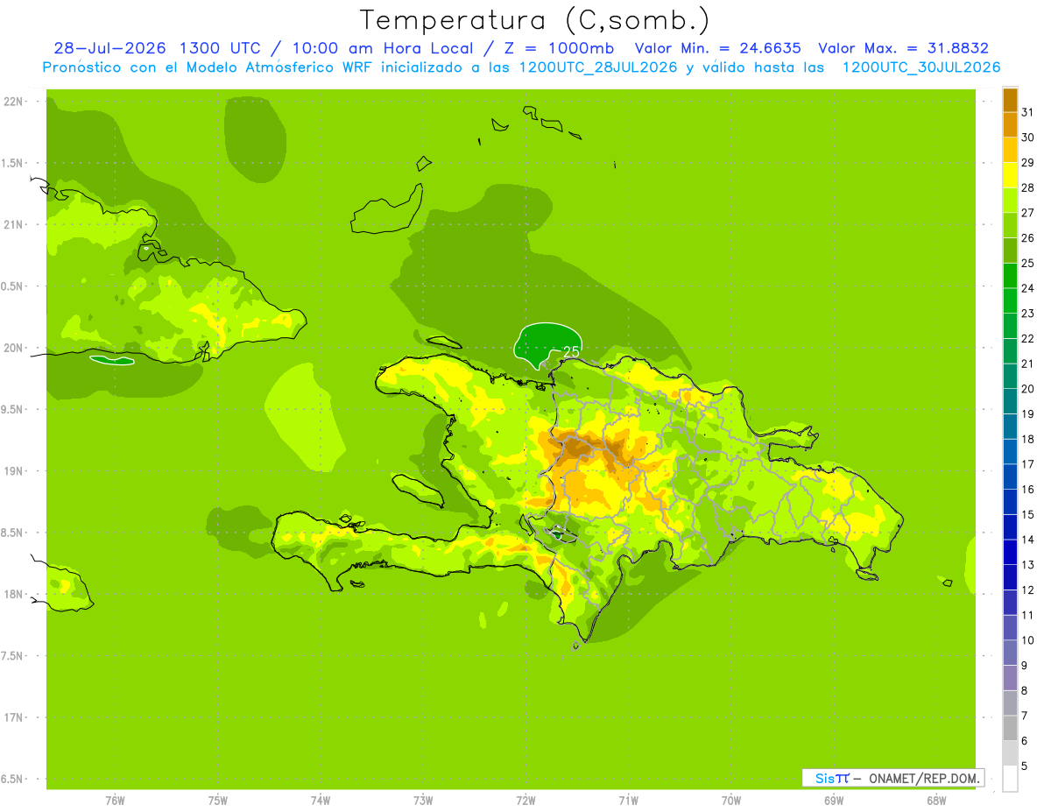Select the "Valor Min. = 24.6635" value
The width and height of the screenshot is (1051, 812).
(717, 48)
